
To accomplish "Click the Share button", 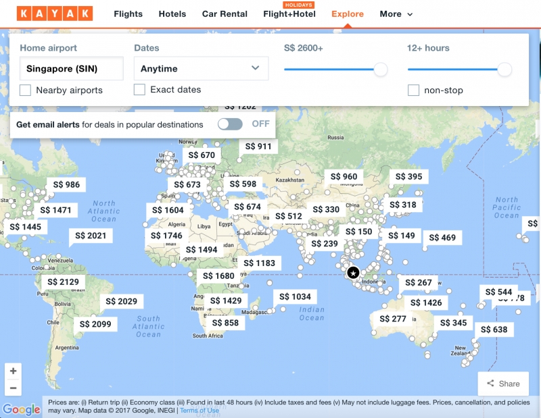I will 503,384.
